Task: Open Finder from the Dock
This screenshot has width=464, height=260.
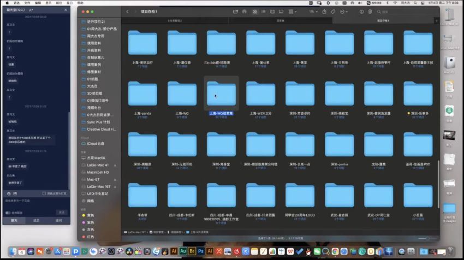Action: 13,251
